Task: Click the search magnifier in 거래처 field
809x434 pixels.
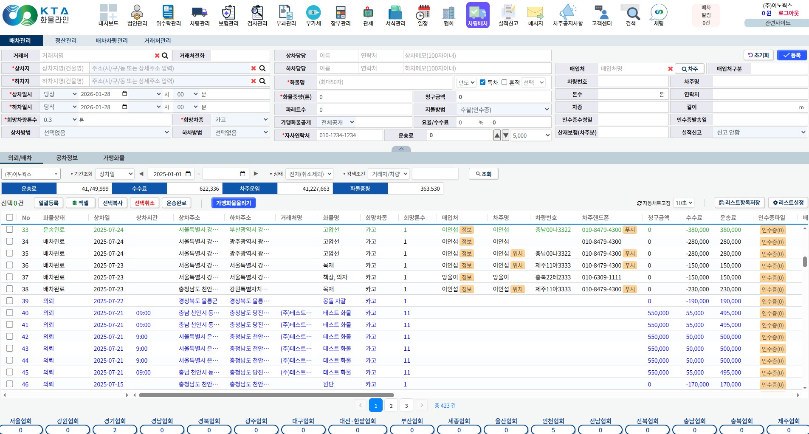Action: coord(165,56)
